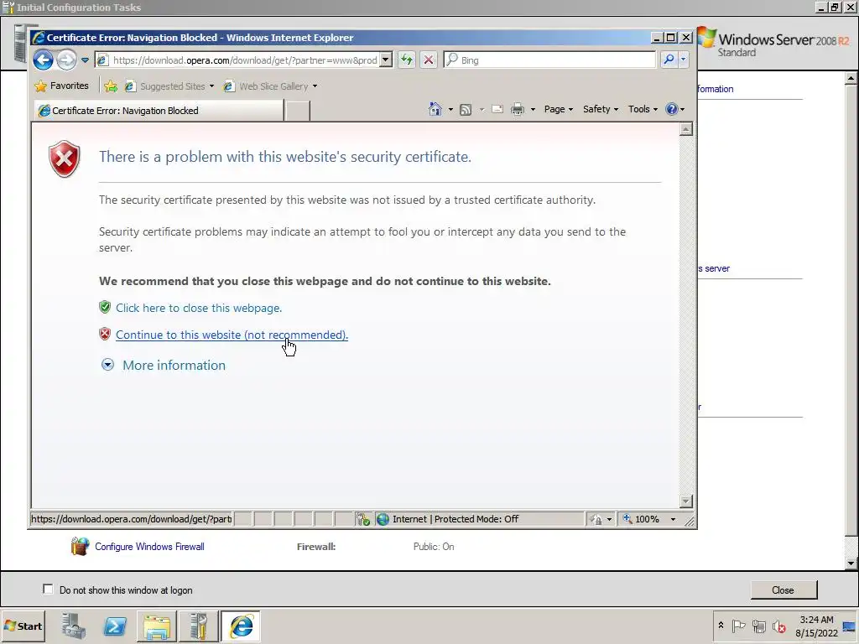Open the Page menu

[558, 109]
